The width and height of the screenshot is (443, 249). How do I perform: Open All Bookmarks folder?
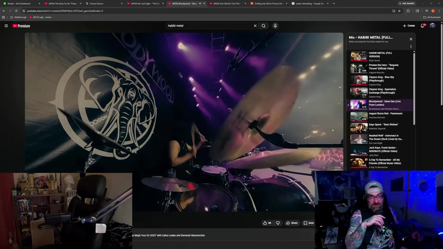pos(432,17)
